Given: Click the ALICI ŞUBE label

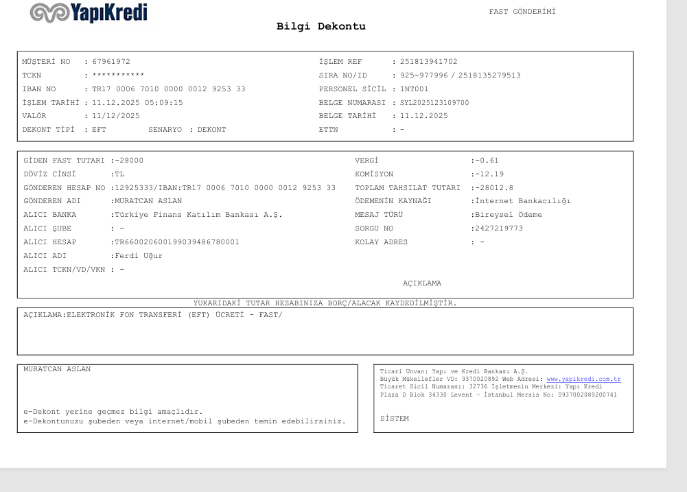Looking at the screenshot, I should click(x=47, y=229).
